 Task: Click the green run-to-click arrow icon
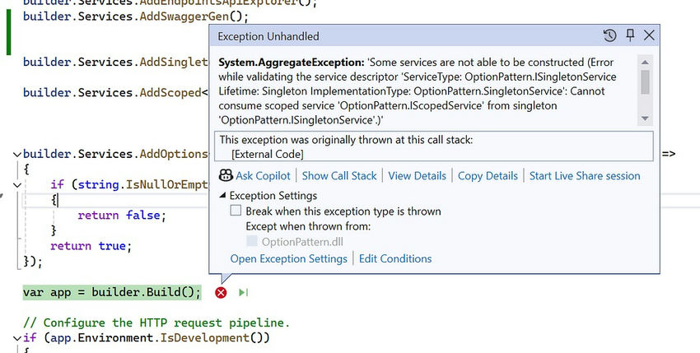click(243, 292)
